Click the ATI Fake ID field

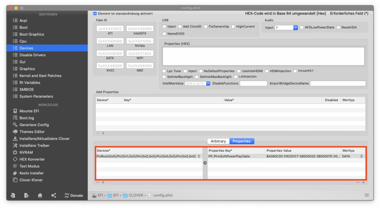tap(110, 29)
